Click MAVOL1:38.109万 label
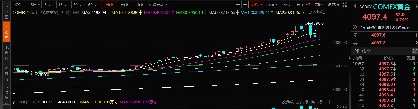 click(97, 102)
